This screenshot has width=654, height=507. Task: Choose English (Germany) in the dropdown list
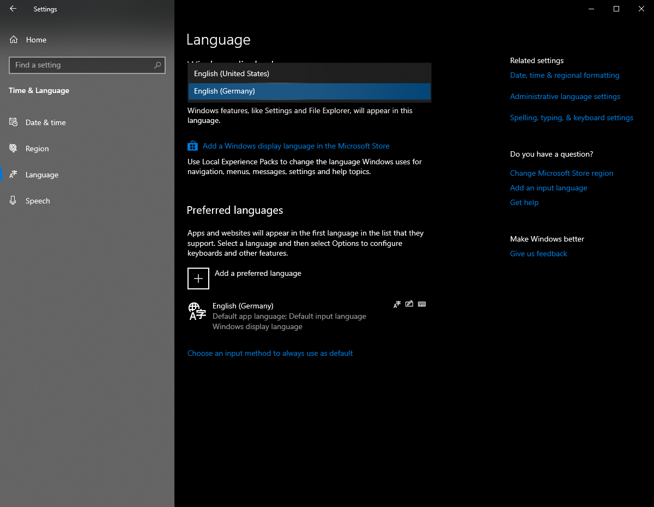point(310,91)
